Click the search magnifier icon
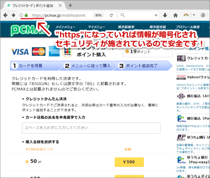The image size is (210, 178). 123,15
